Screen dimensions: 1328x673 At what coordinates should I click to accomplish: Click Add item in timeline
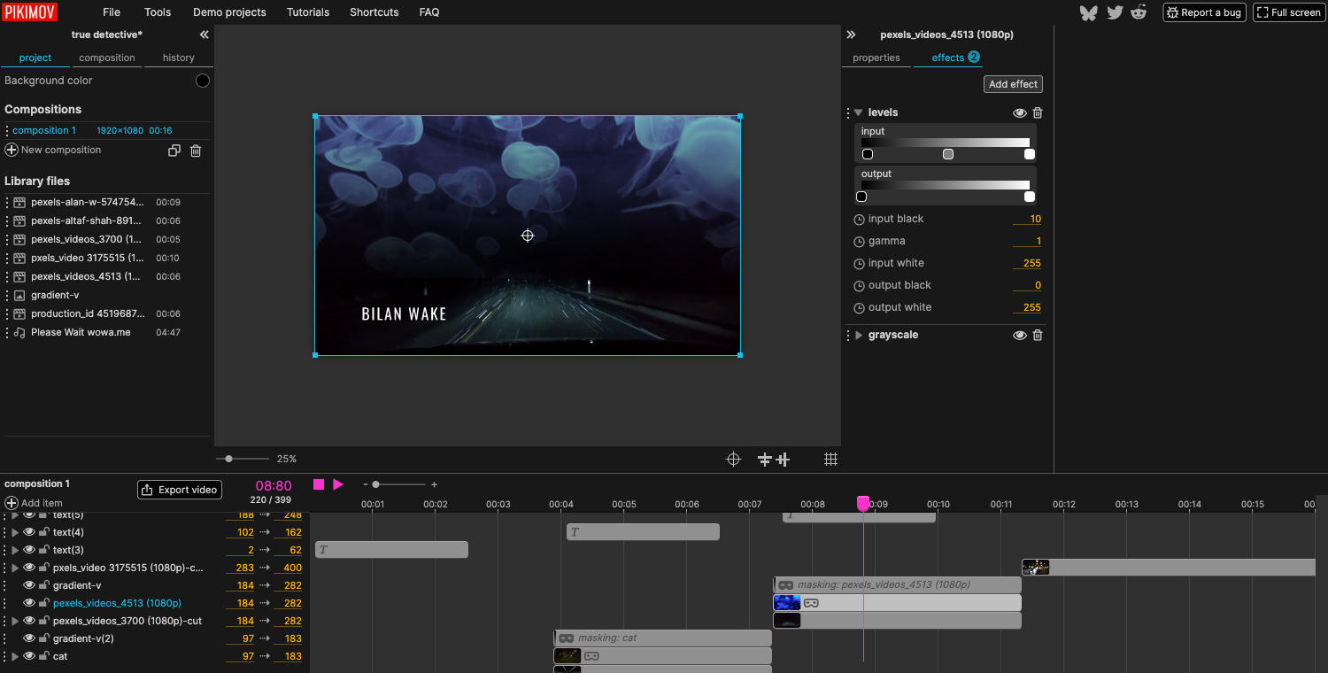click(34, 503)
